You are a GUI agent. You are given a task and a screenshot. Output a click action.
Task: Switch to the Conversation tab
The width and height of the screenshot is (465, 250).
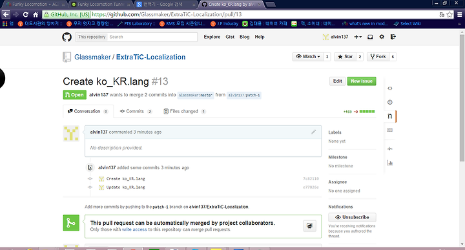[x=88, y=112]
